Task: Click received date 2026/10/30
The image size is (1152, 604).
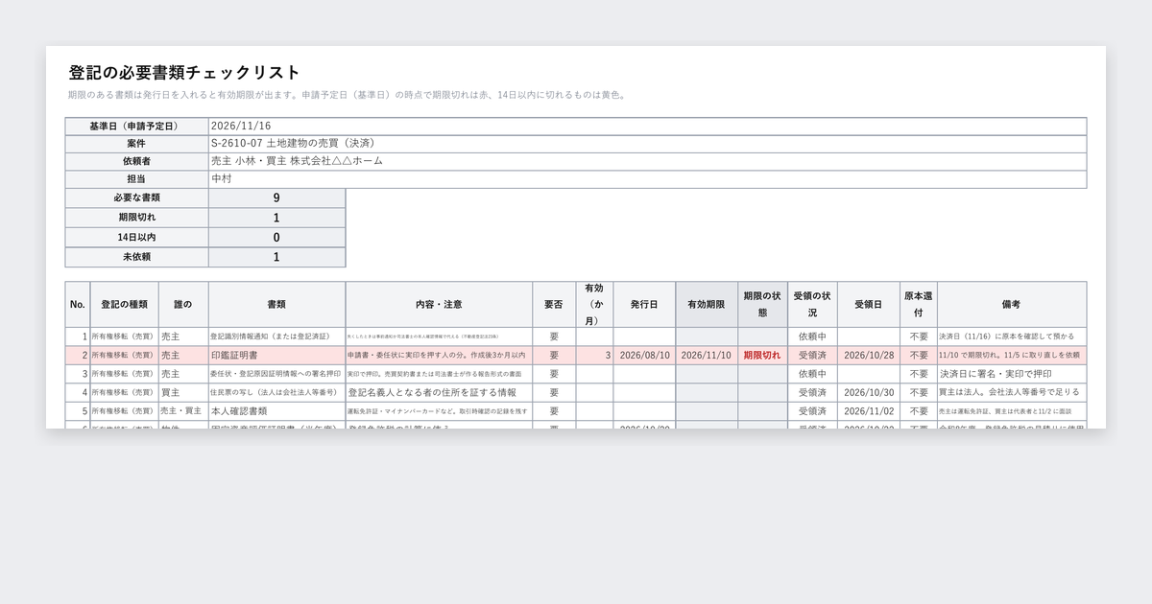Action: [x=869, y=392]
